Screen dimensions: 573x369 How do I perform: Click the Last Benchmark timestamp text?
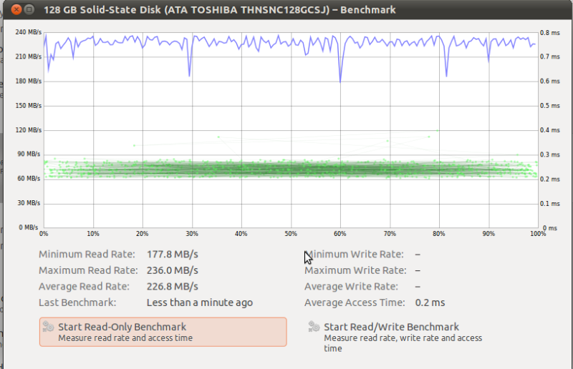point(200,302)
